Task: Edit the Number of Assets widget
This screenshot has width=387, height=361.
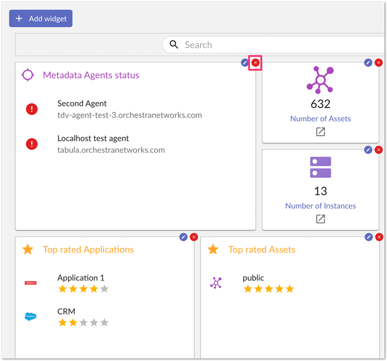Action: point(368,63)
